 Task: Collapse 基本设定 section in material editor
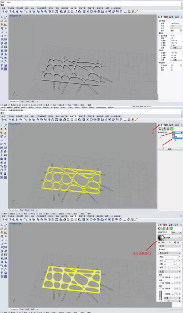click(x=179, y=253)
